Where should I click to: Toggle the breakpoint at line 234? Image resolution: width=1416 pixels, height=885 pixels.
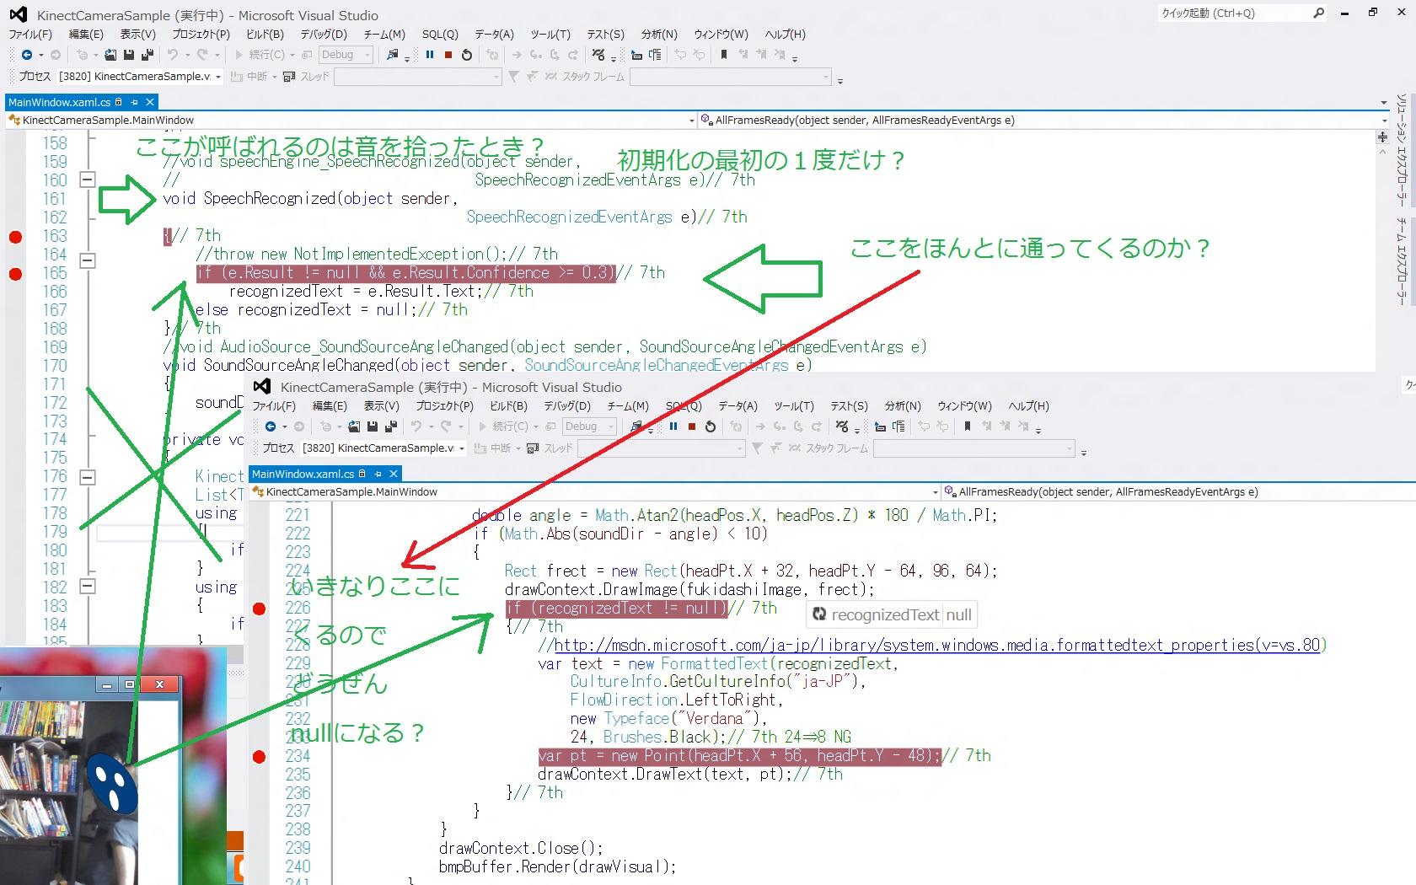[x=260, y=757]
